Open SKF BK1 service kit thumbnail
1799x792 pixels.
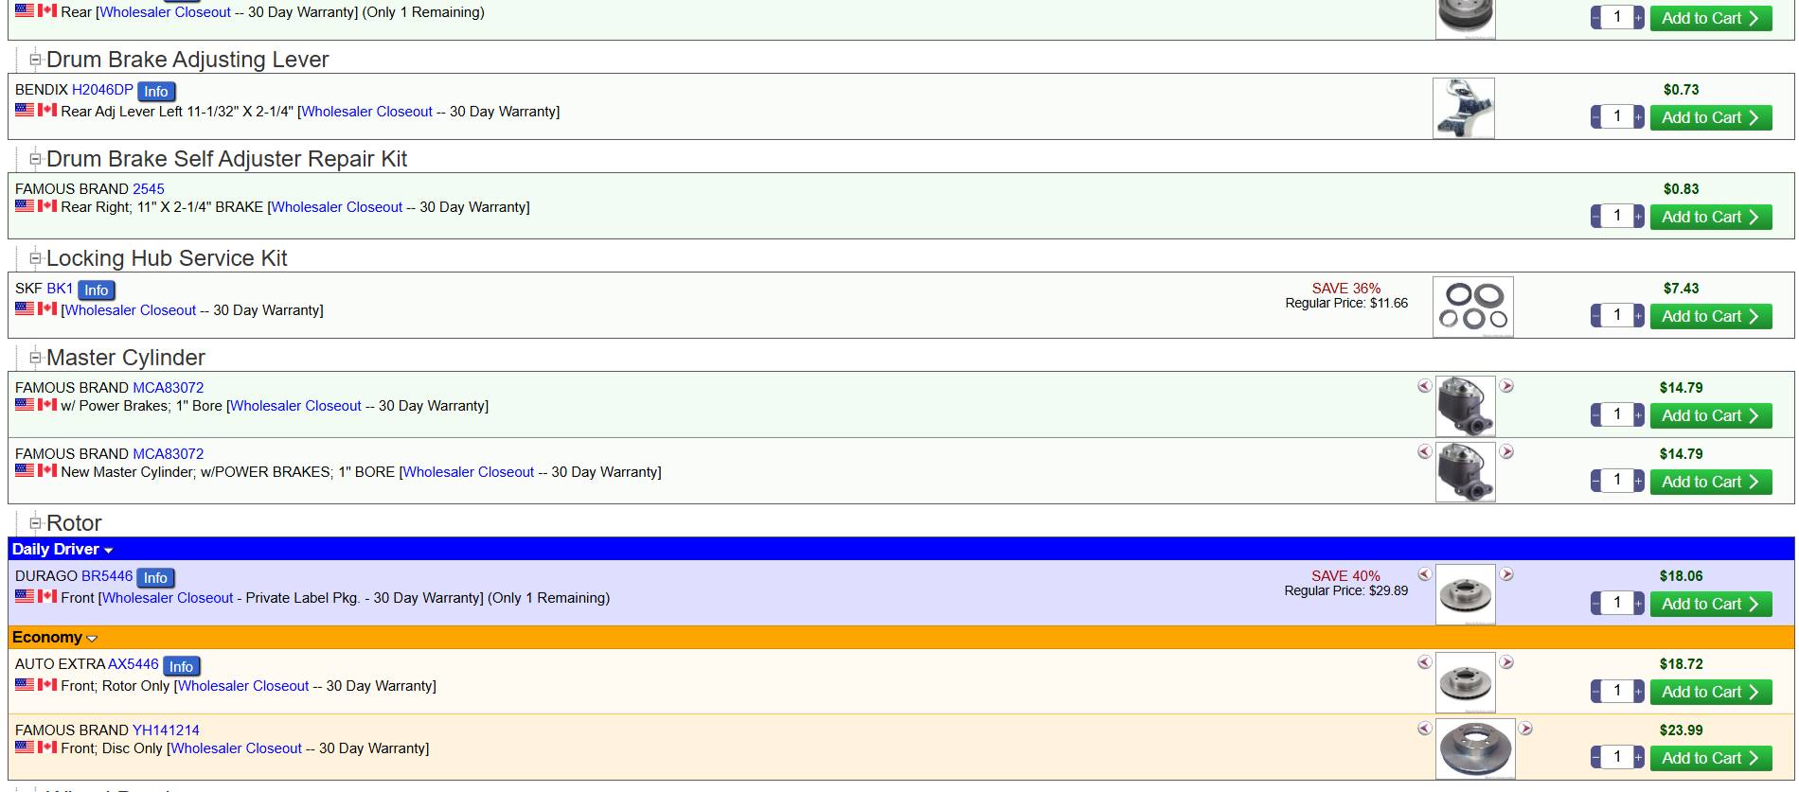click(x=1473, y=307)
